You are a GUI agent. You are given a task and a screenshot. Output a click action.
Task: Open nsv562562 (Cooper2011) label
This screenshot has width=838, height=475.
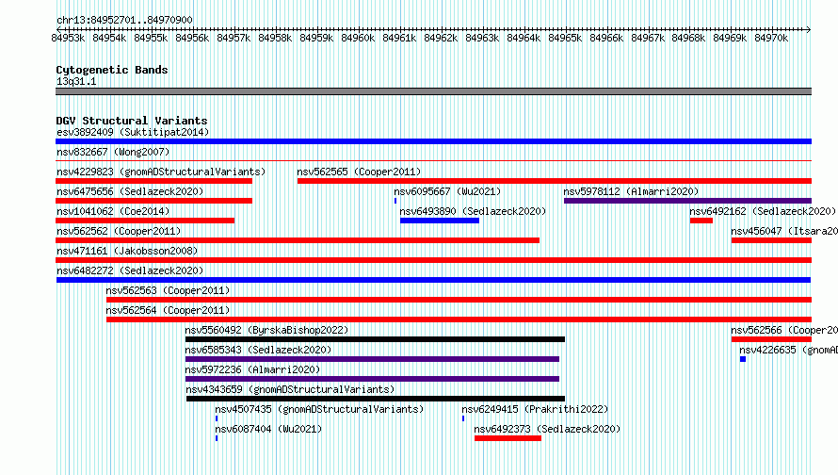point(119,231)
